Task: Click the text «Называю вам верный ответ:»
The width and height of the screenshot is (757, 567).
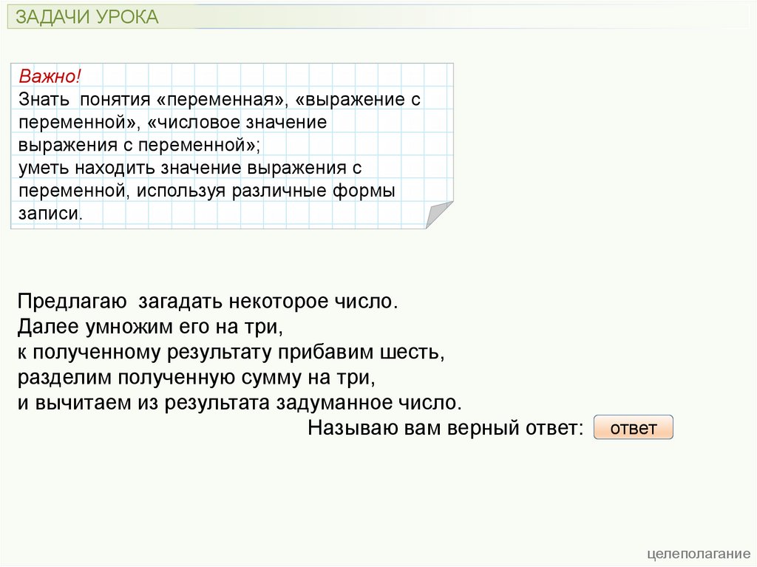Action: [x=446, y=428]
